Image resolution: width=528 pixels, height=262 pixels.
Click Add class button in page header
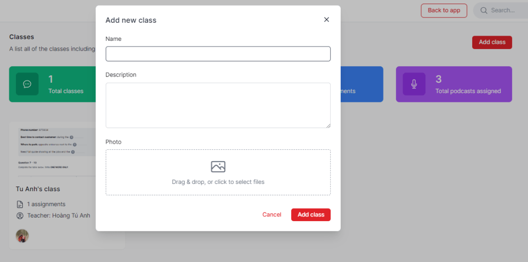click(492, 42)
